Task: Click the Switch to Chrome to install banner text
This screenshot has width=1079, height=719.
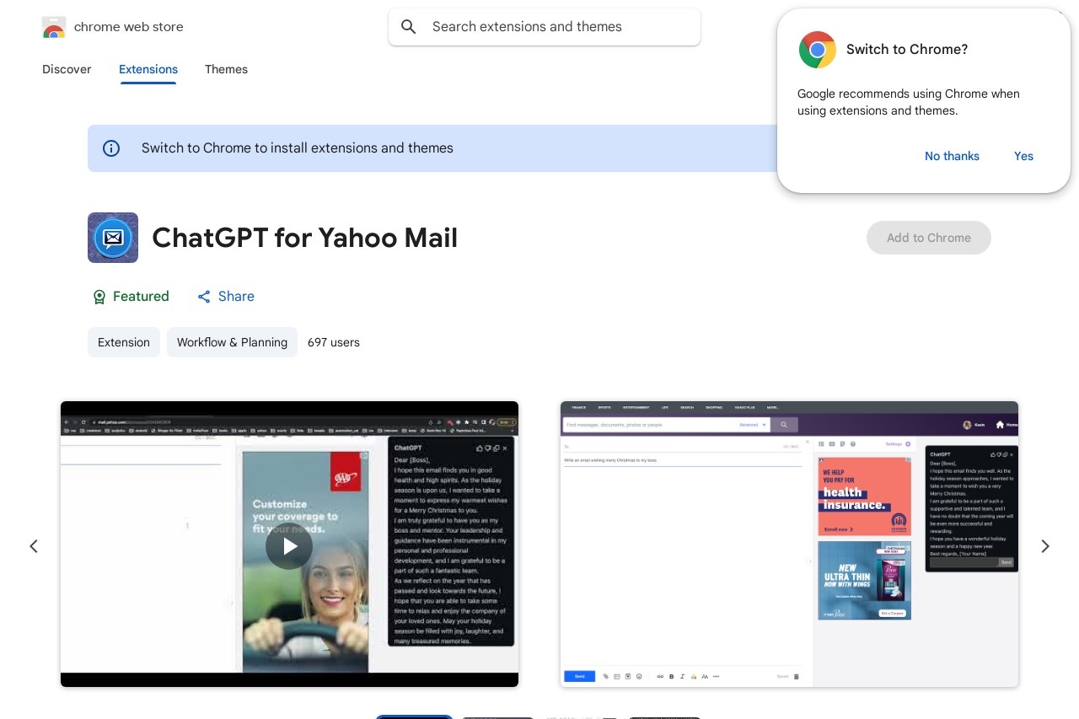Action: 298,148
